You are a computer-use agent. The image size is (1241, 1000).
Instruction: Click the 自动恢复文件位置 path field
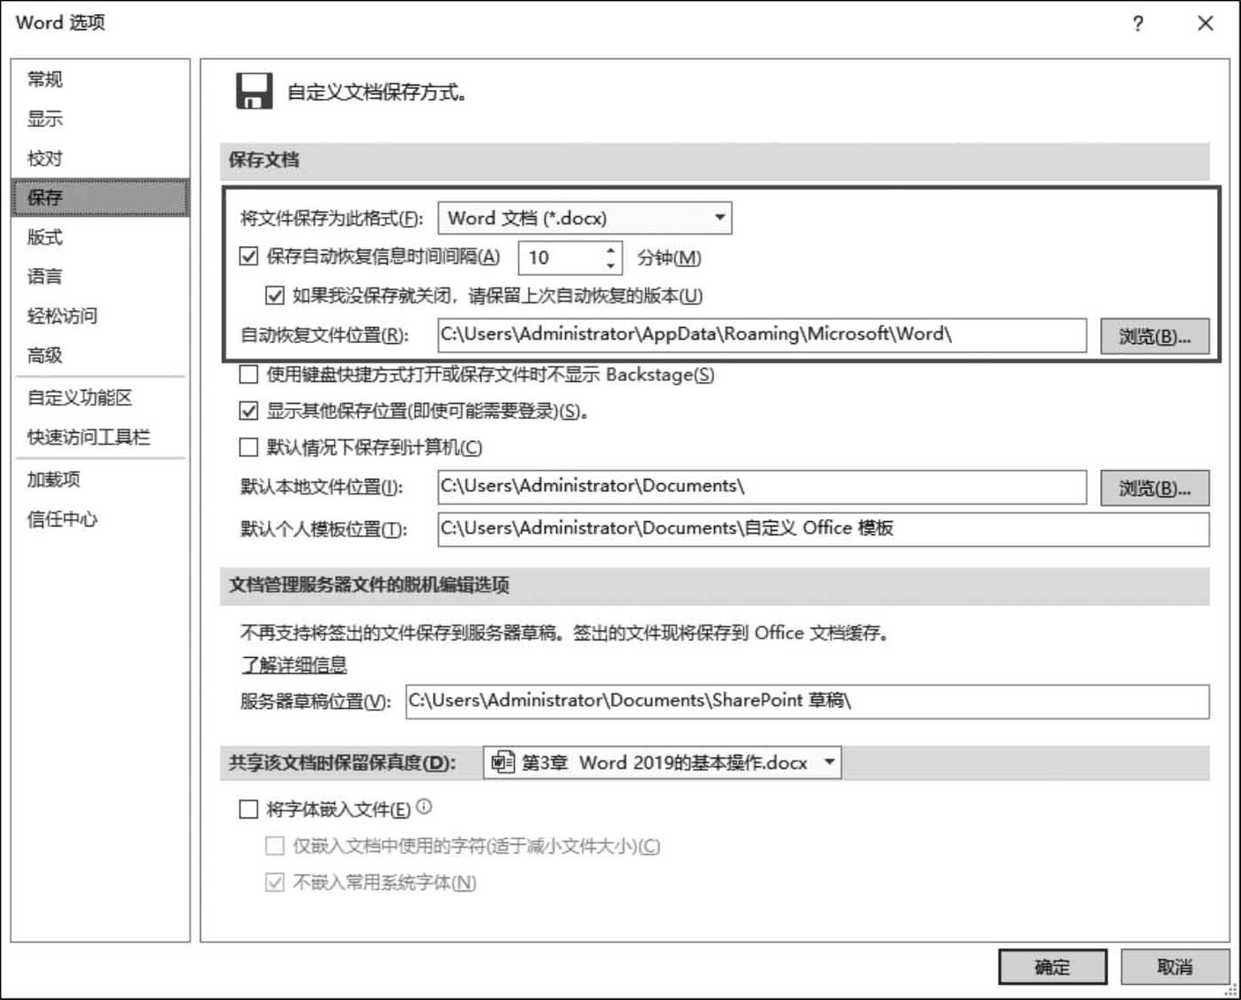(762, 335)
